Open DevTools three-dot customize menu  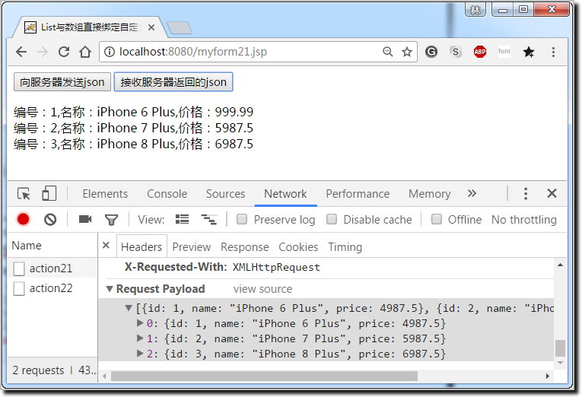(526, 194)
